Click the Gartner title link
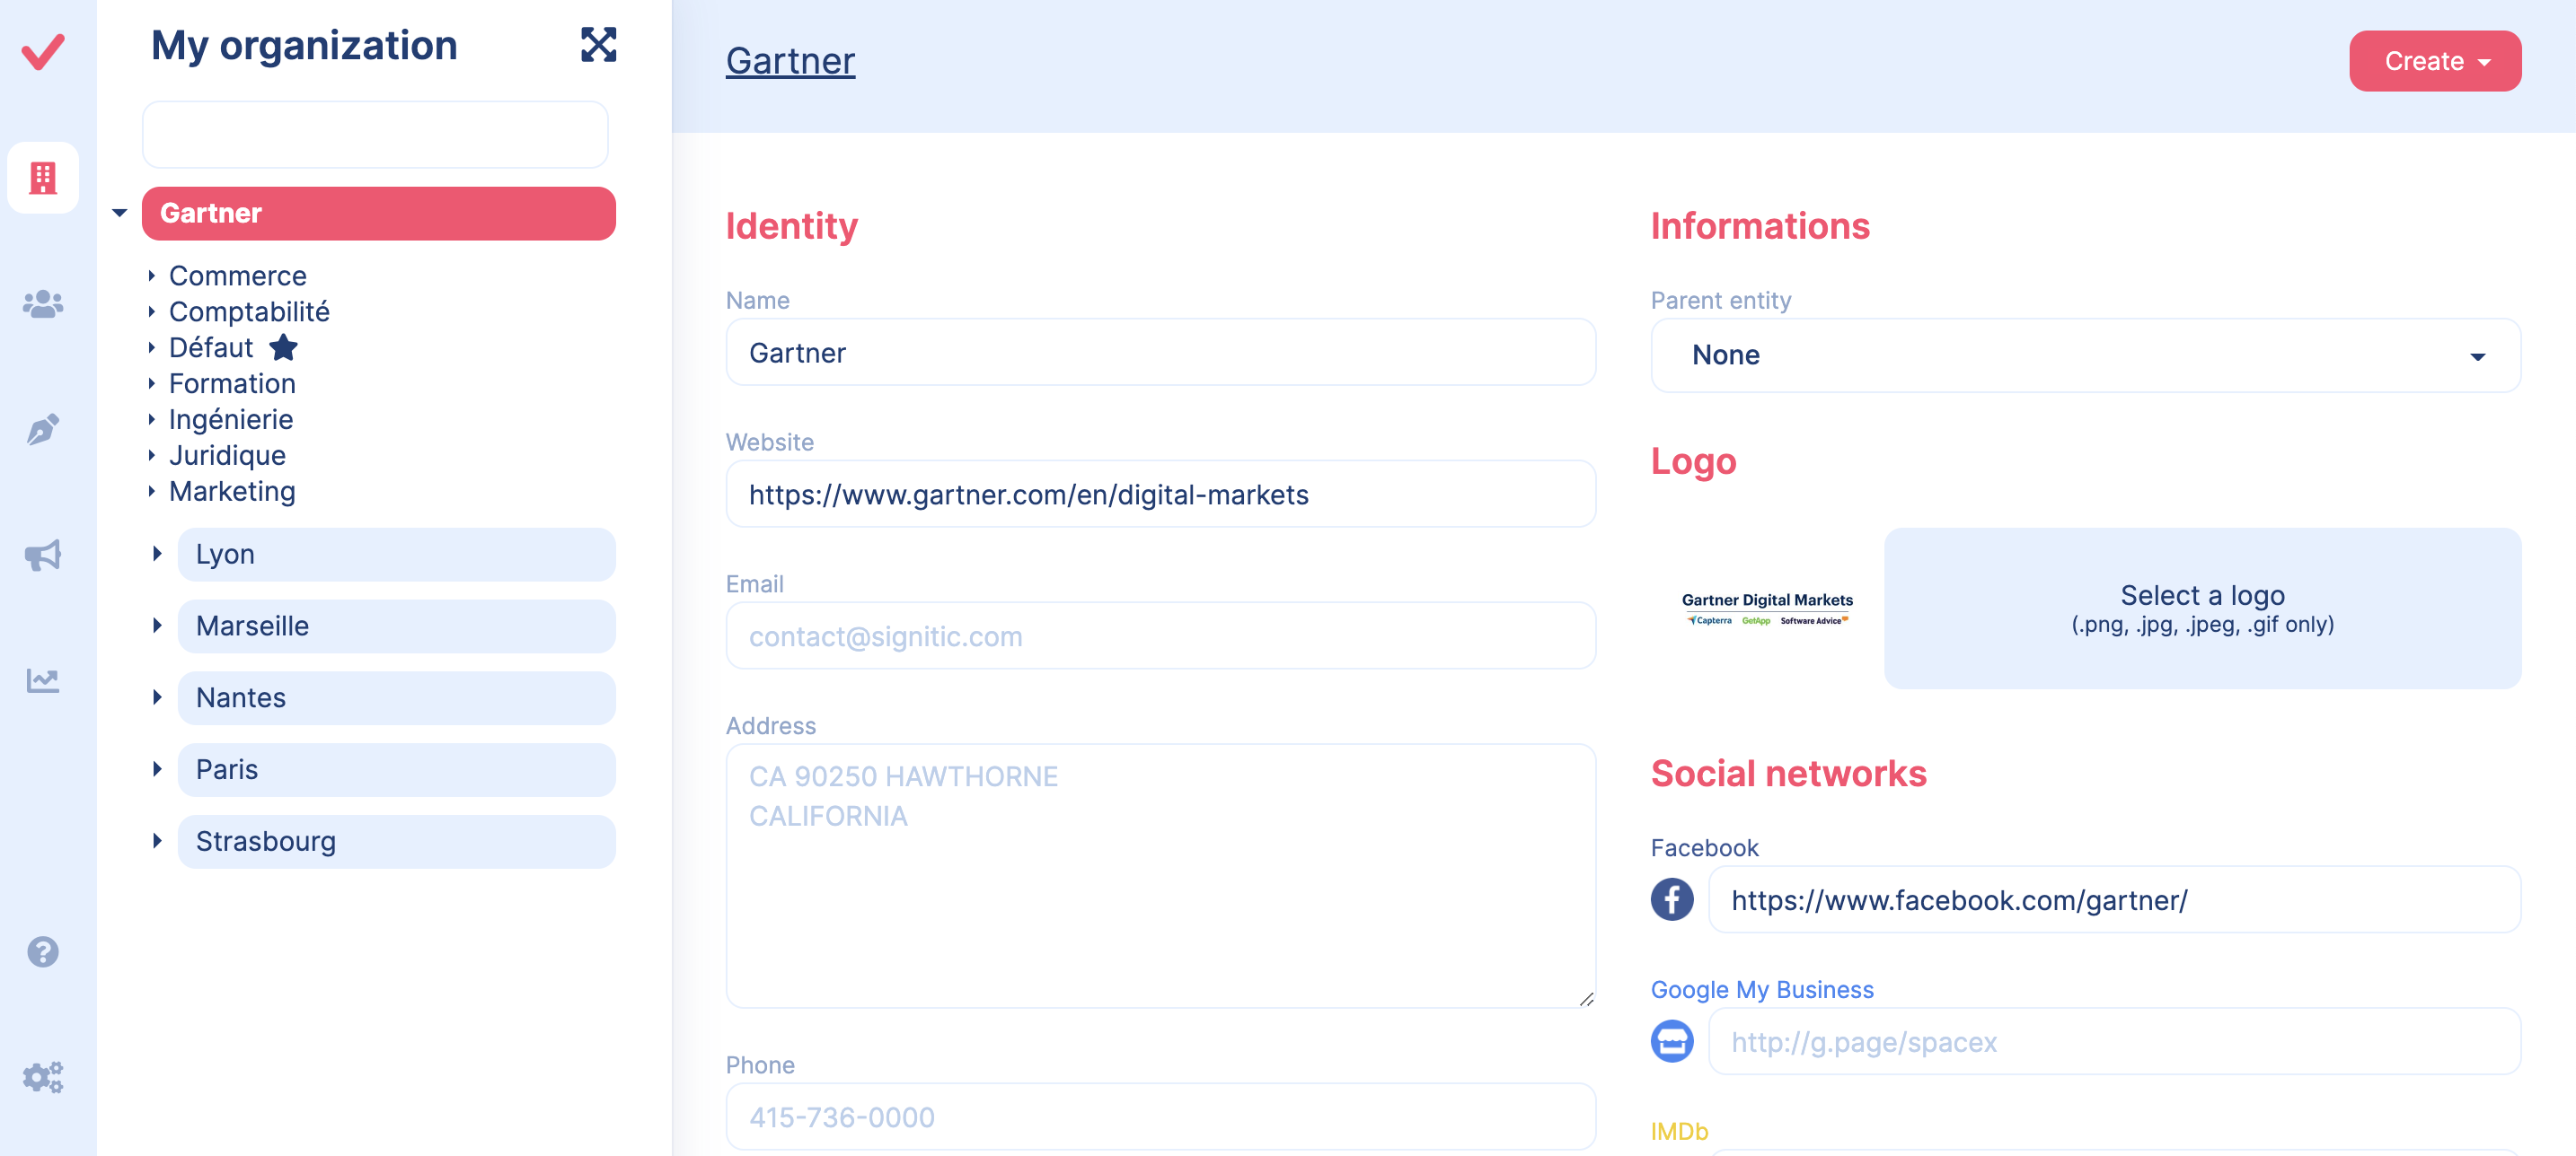The height and width of the screenshot is (1156, 2576). point(790,61)
